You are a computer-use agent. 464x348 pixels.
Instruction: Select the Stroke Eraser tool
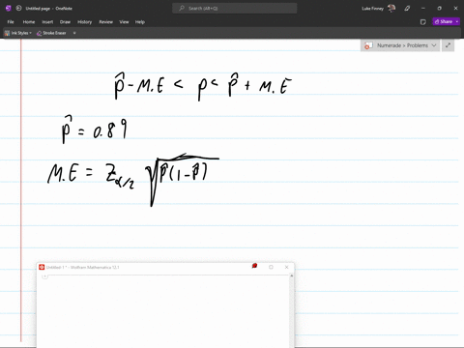[51, 33]
